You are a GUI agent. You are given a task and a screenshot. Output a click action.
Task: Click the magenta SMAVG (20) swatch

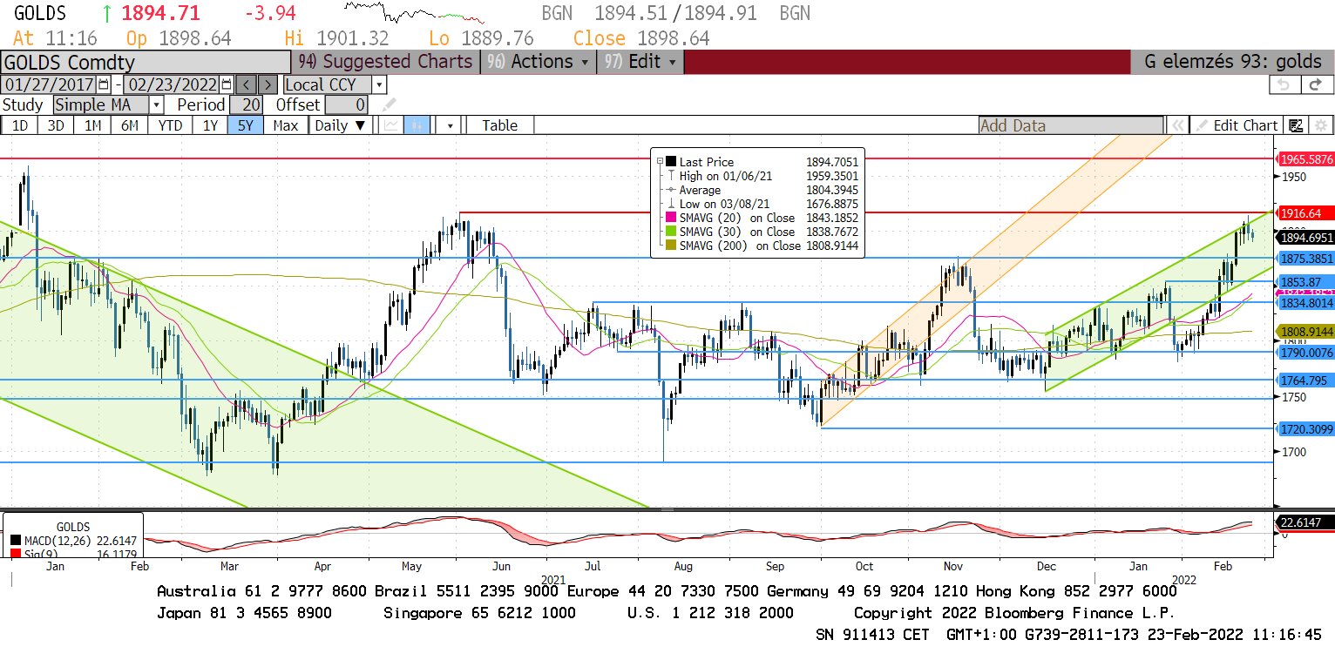(x=671, y=218)
